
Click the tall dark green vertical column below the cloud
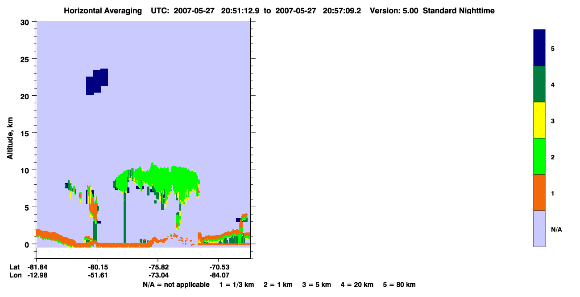124,216
